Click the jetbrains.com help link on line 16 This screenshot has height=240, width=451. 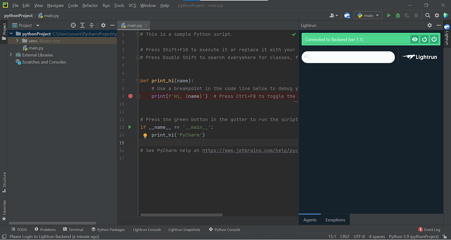(x=250, y=150)
